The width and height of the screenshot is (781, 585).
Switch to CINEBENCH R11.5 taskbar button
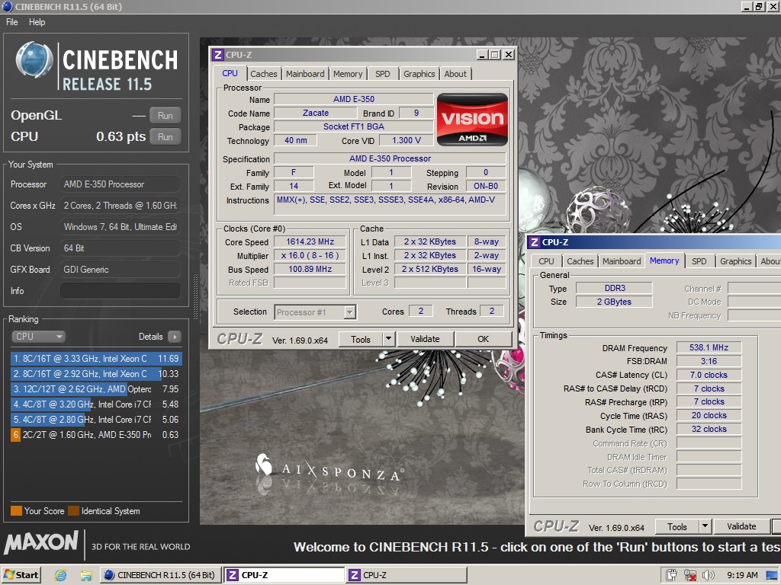[x=160, y=575]
